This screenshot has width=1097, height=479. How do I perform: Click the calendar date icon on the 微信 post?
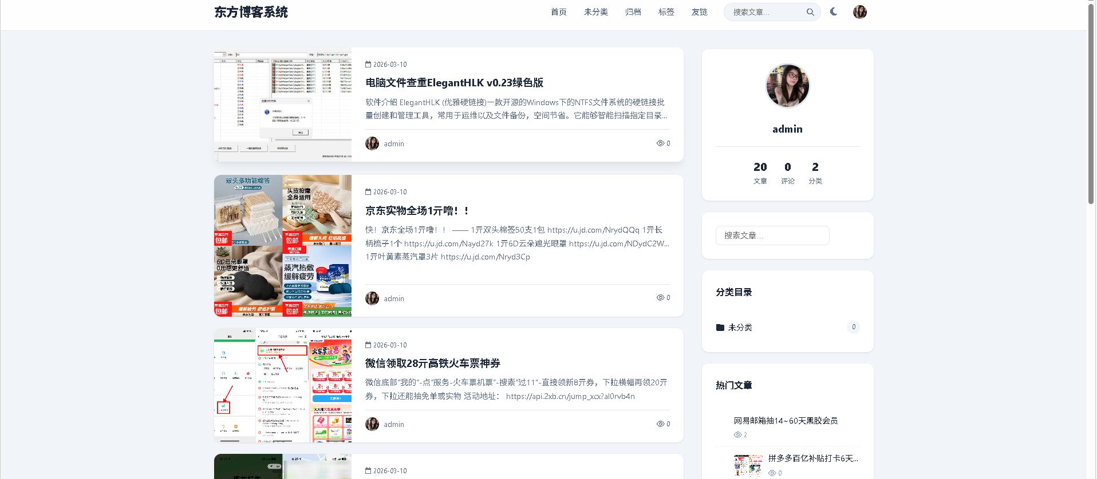(368, 345)
